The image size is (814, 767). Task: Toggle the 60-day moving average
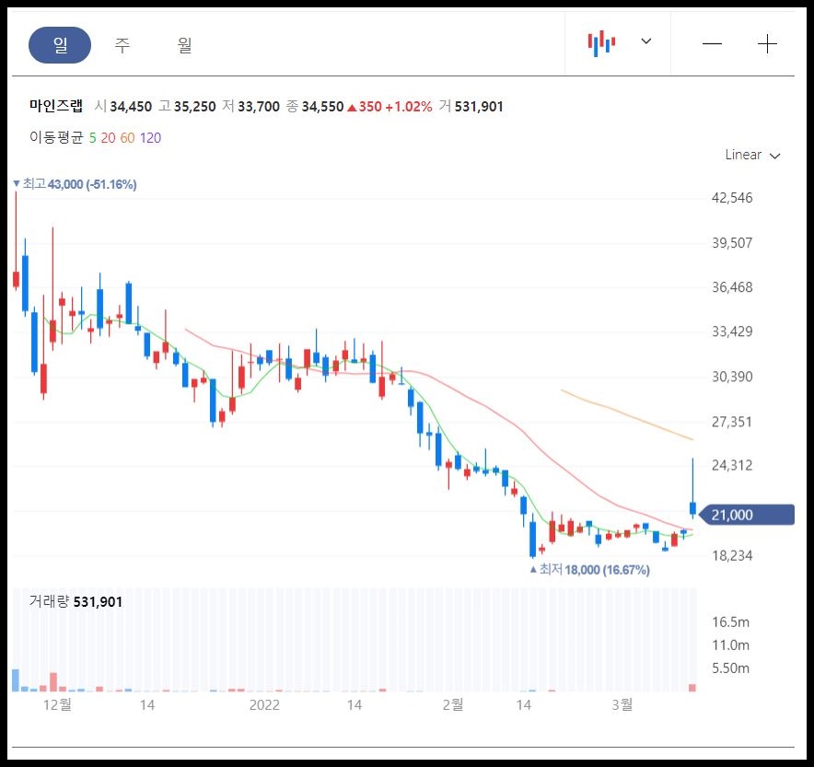[x=127, y=137]
